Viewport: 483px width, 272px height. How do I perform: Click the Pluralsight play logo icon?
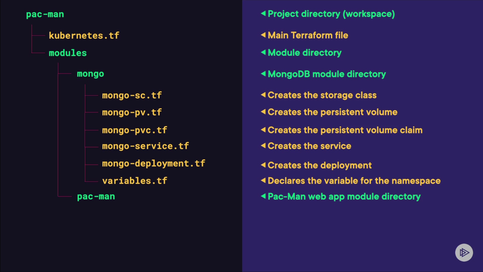click(464, 252)
